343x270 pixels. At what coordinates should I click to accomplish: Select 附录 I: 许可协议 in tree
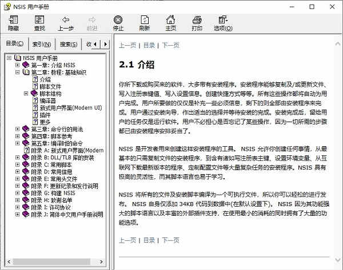coord(51,207)
